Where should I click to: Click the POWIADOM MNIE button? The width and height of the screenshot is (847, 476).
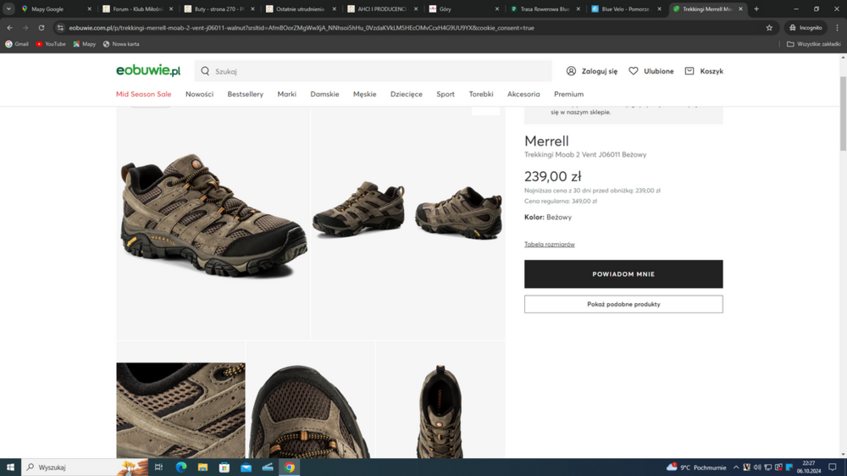click(623, 274)
